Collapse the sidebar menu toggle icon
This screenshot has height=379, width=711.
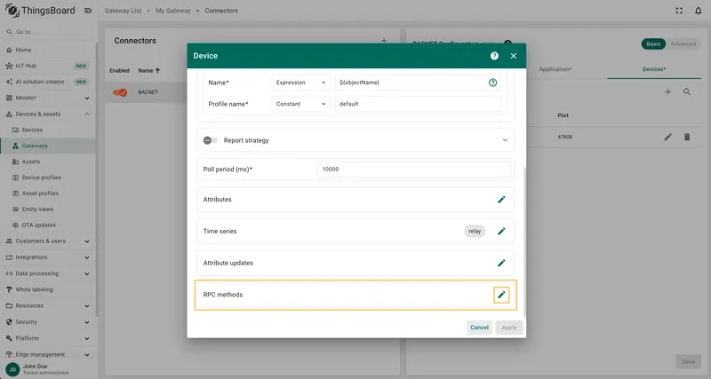tap(88, 11)
